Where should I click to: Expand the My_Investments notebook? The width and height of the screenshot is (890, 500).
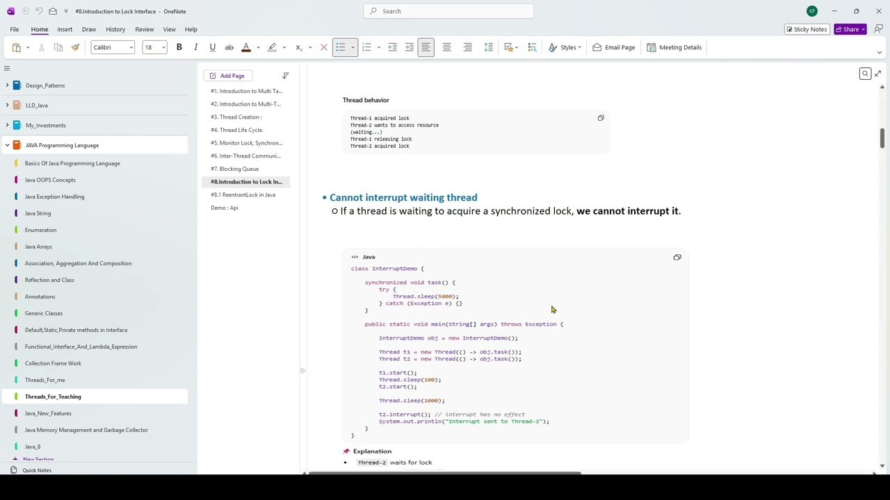[7, 125]
